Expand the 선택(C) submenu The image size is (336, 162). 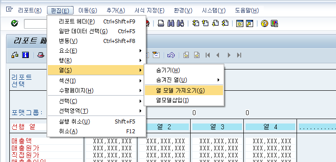point(97,101)
